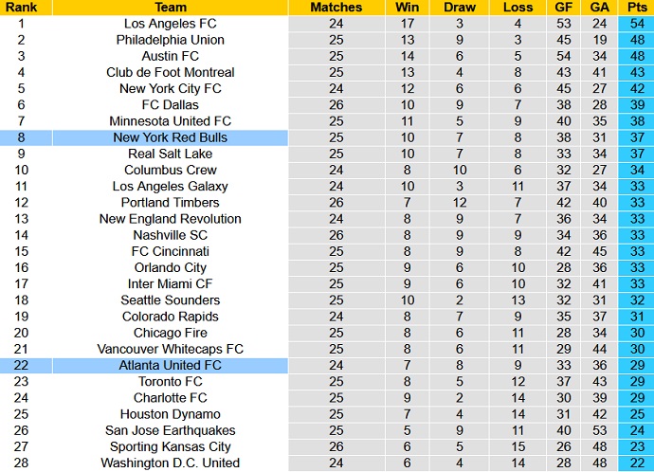This screenshot has width=654, height=472.
Task: Select Austin FC in the standings
Action: coord(171,56)
